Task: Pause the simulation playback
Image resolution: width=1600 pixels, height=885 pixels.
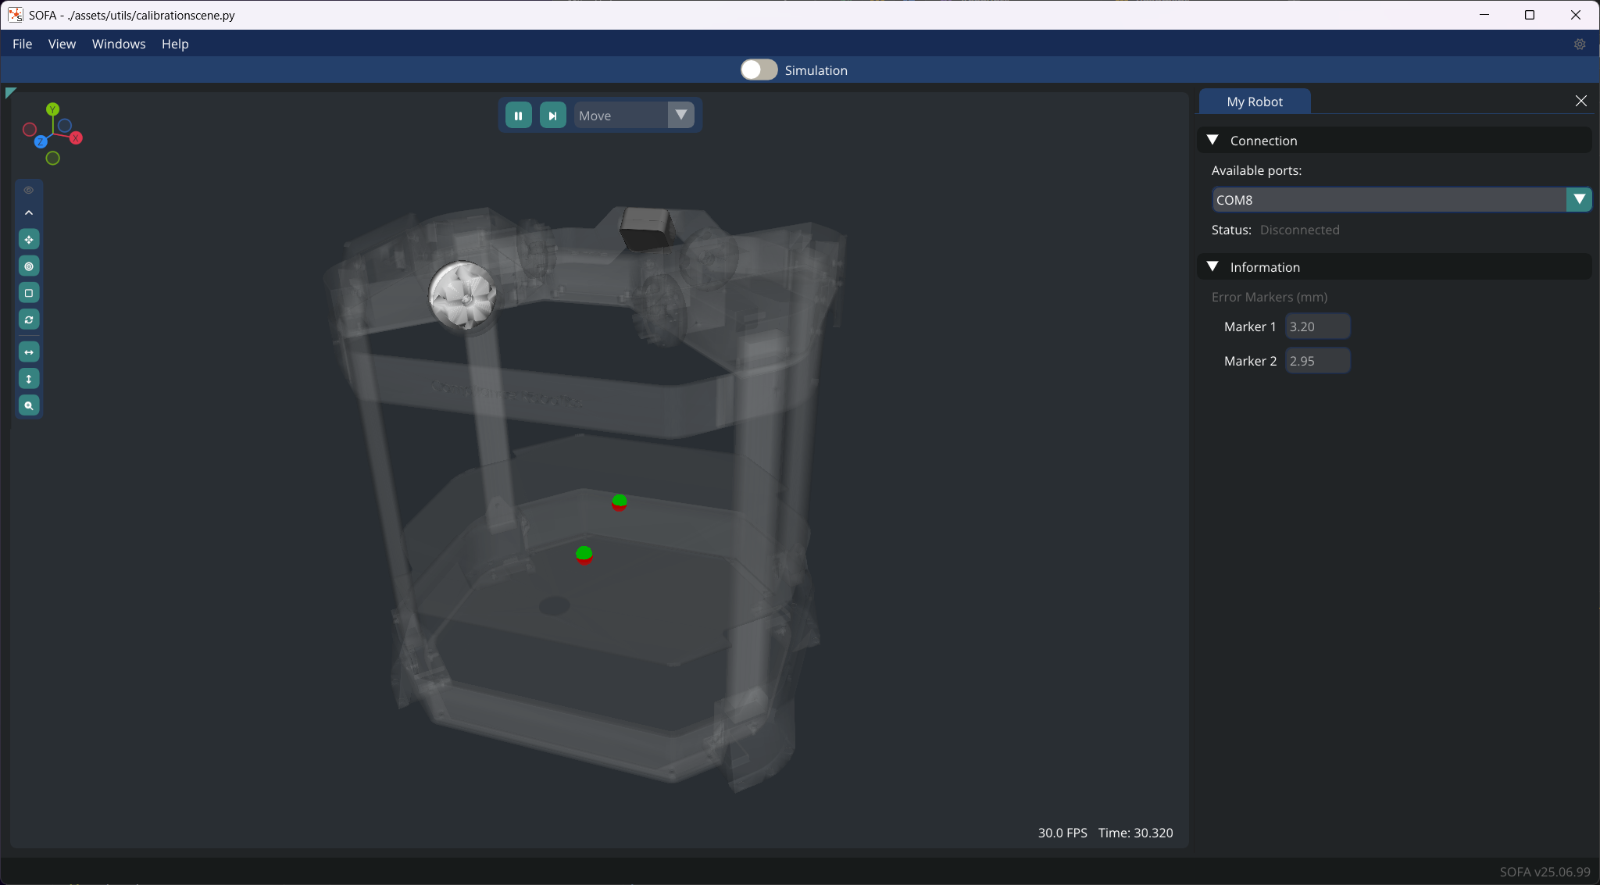Action: (x=518, y=116)
